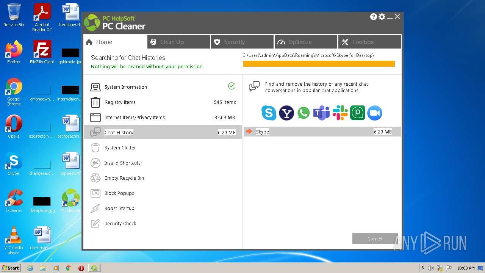Click the Chrome icon in the taskbar
Viewport: 485px width, 273px height.
pyautogui.click(x=69, y=268)
